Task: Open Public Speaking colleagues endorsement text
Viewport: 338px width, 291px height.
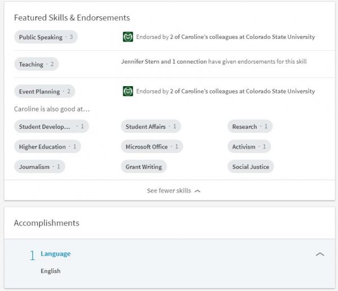Action: tap(225, 37)
